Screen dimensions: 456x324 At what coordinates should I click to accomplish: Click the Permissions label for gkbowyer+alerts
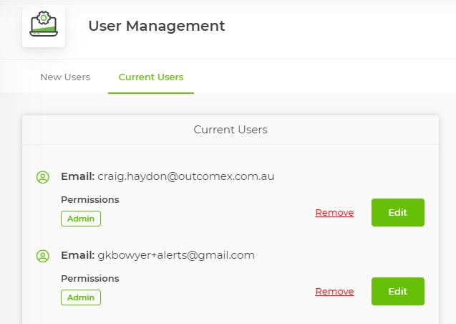tap(89, 278)
